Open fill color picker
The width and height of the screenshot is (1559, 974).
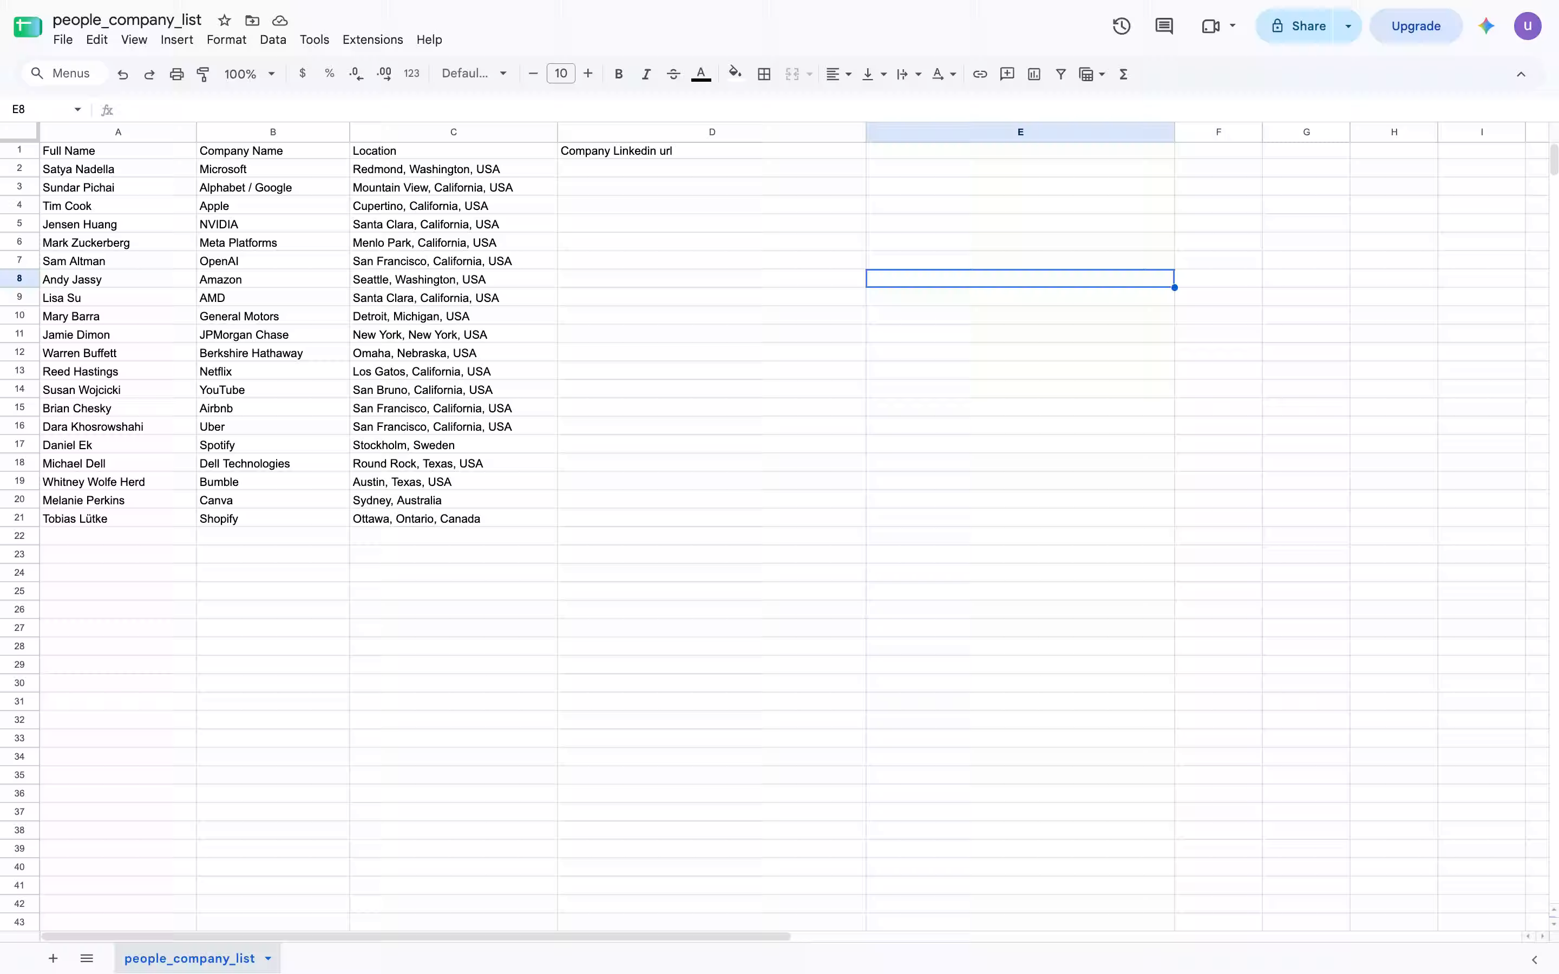[x=735, y=73]
